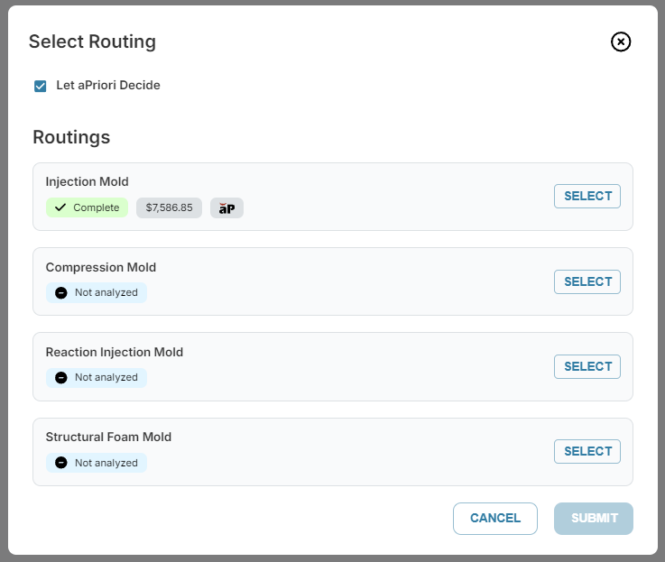Select the Compression Mold routing
Screen dimensions: 665x562
(587, 281)
